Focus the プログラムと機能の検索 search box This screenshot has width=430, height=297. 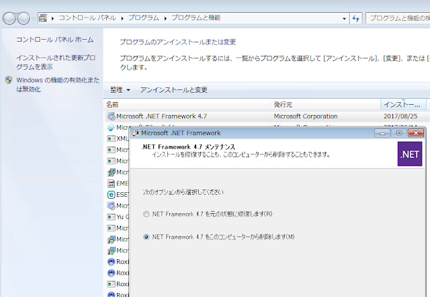click(398, 18)
